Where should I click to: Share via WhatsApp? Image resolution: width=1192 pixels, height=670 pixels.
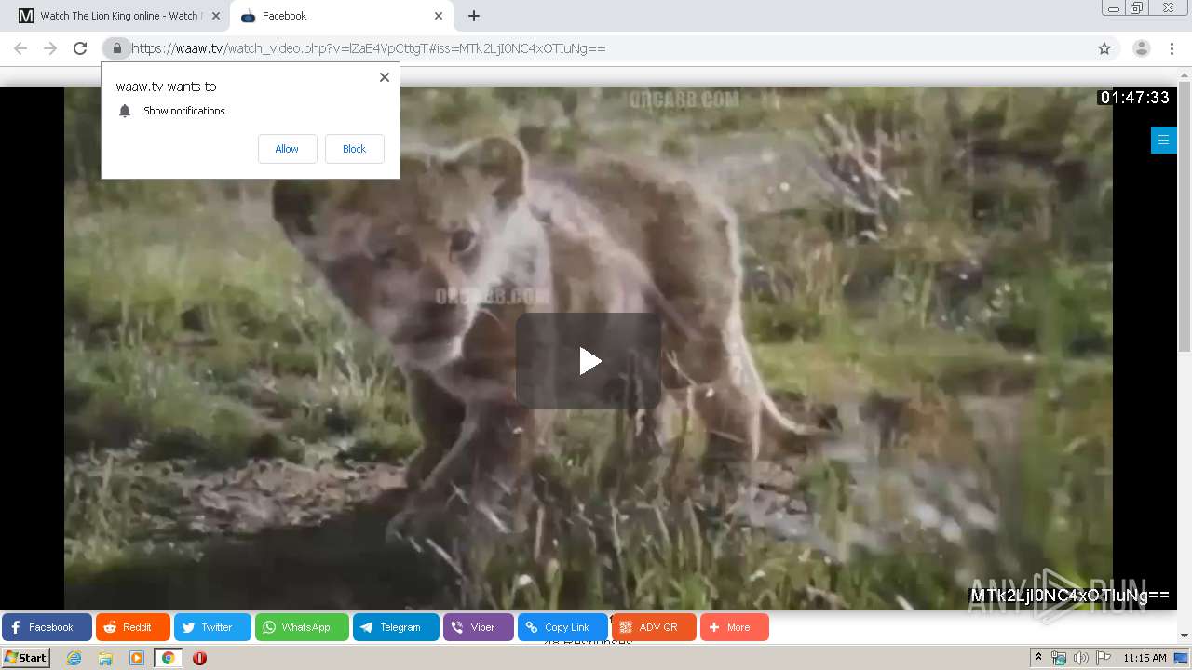[x=302, y=627]
